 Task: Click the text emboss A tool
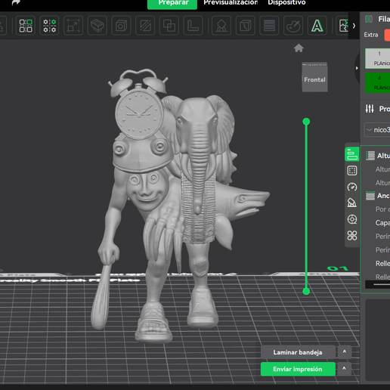[x=317, y=26]
